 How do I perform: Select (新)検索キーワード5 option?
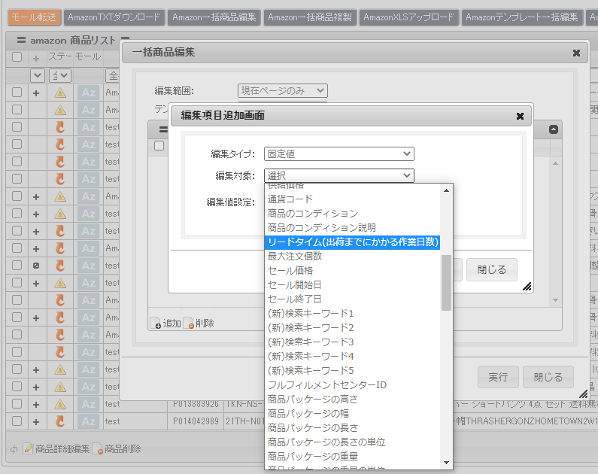352,371
